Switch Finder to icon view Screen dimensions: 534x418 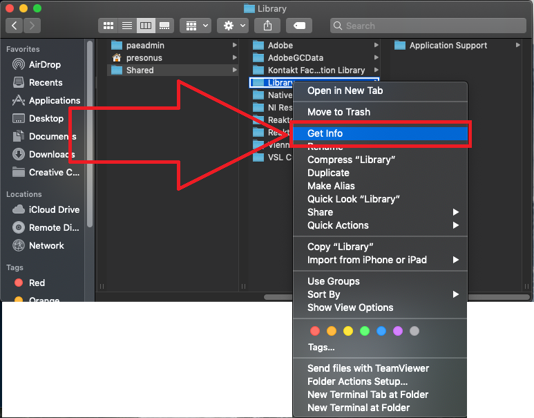pyautogui.click(x=108, y=26)
